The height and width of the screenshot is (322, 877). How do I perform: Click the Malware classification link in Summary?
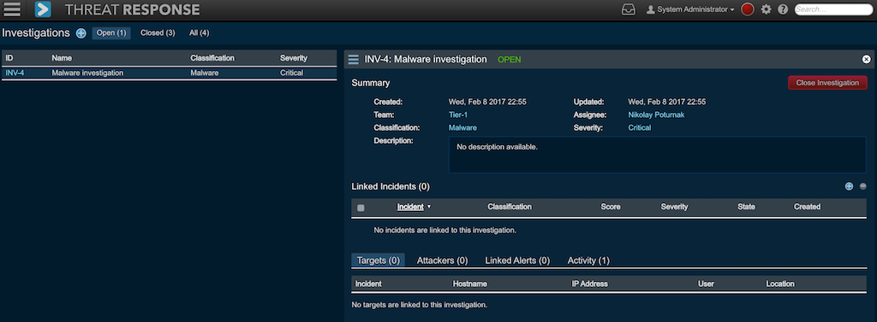[462, 128]
